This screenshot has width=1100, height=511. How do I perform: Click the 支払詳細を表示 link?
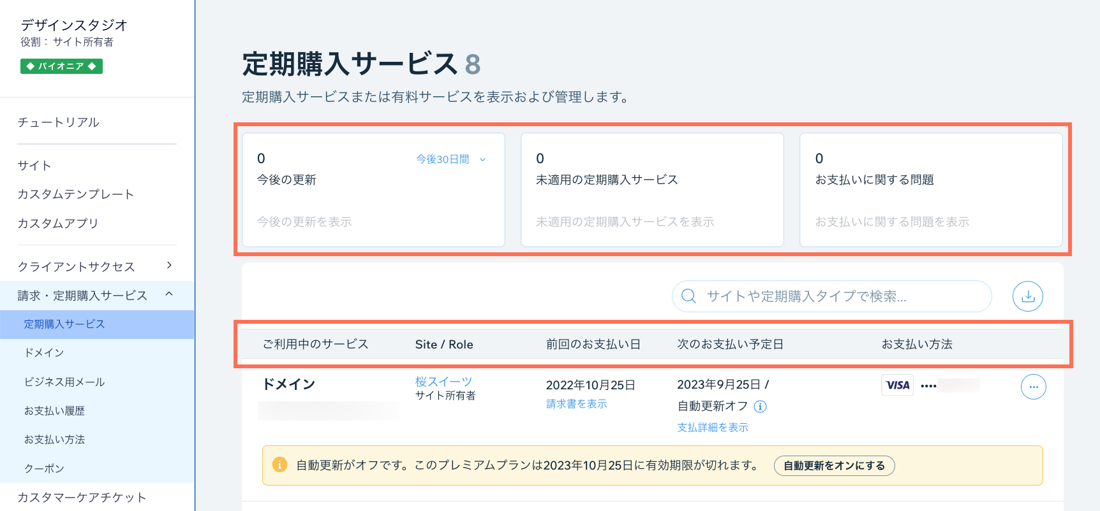coord(713,428)
